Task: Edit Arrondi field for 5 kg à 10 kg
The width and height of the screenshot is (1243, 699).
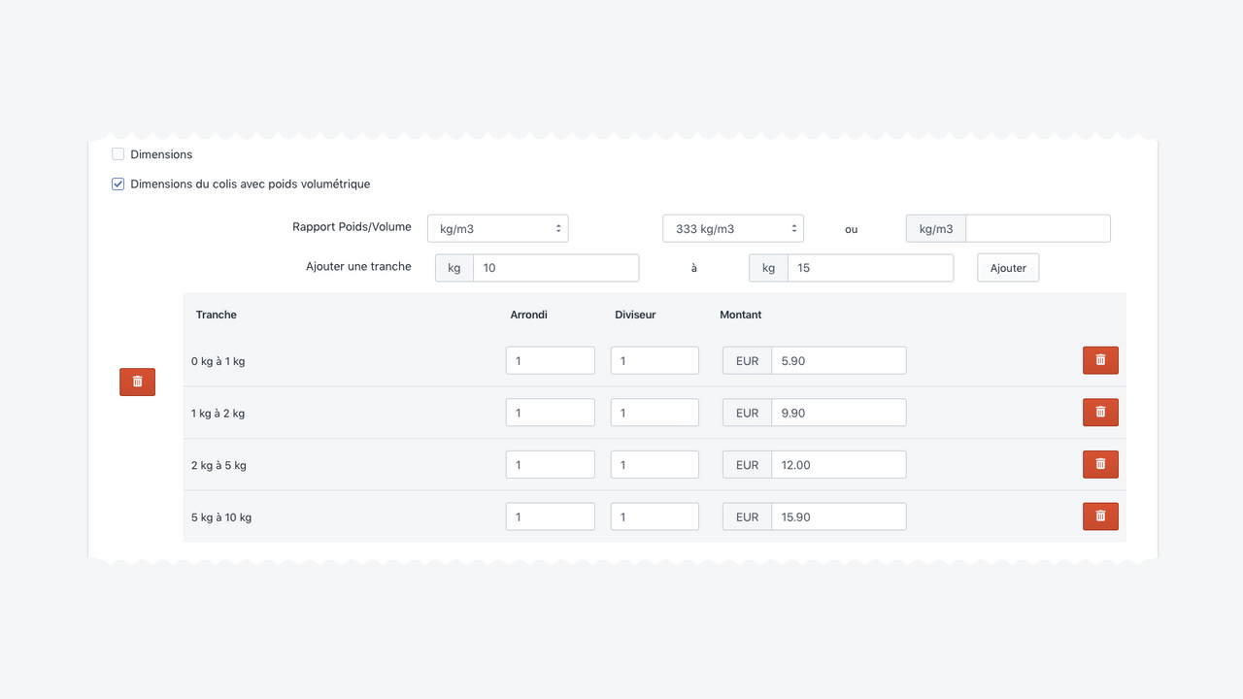Action: (550, 516)
